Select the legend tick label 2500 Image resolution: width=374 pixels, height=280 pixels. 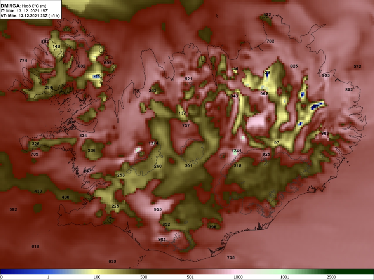click(331, 277)
